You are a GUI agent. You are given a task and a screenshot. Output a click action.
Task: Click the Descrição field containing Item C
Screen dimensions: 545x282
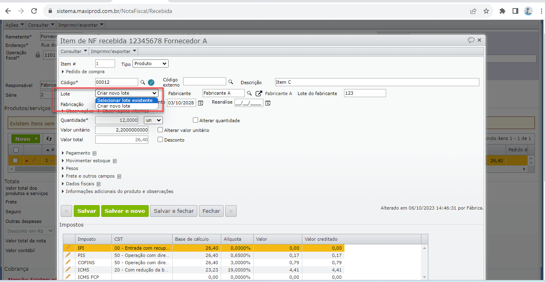(x=377, y=82)
